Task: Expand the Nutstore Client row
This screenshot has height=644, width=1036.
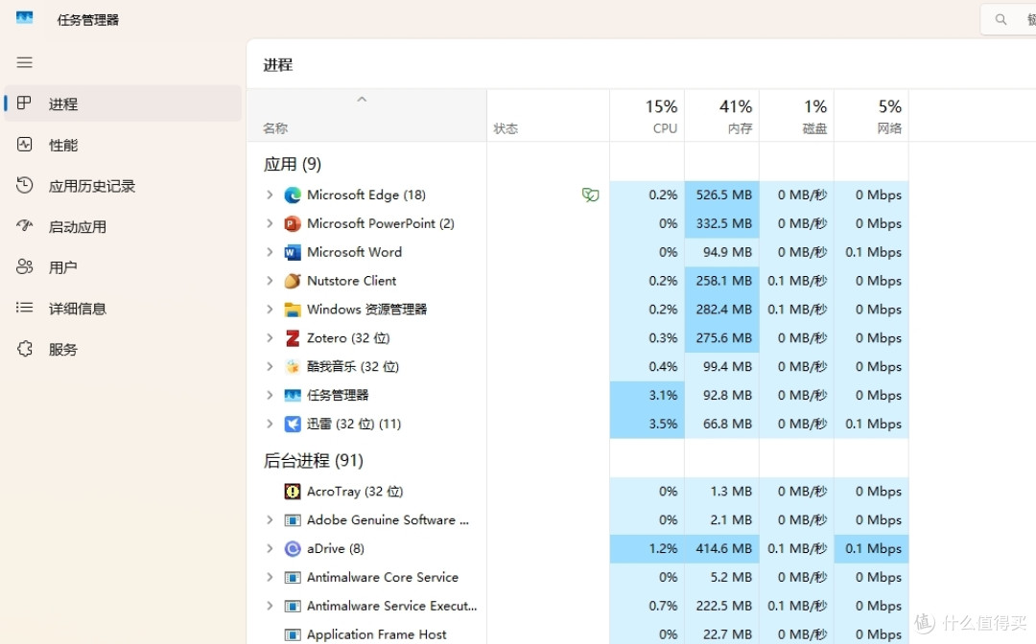Action: [270, 281]
